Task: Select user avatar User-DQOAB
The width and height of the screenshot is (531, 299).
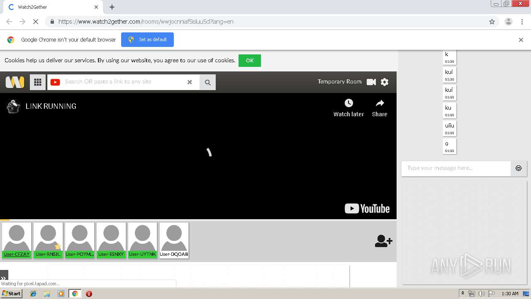Action: coord(174,240)
